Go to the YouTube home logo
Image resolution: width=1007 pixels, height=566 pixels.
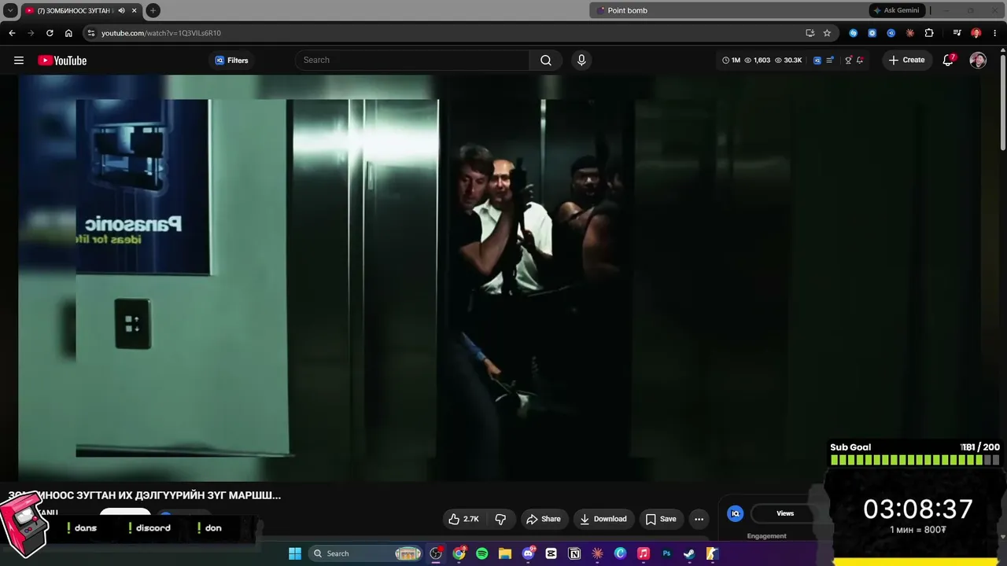click(x=62, y=61)
